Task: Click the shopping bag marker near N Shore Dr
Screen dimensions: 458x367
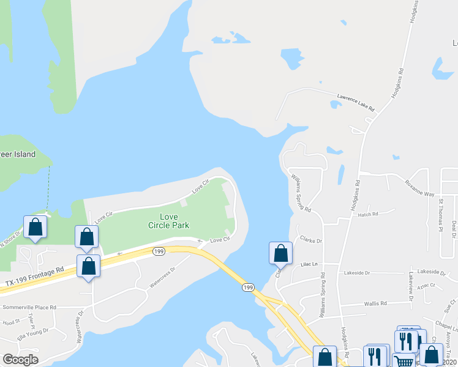Action: 35,229
